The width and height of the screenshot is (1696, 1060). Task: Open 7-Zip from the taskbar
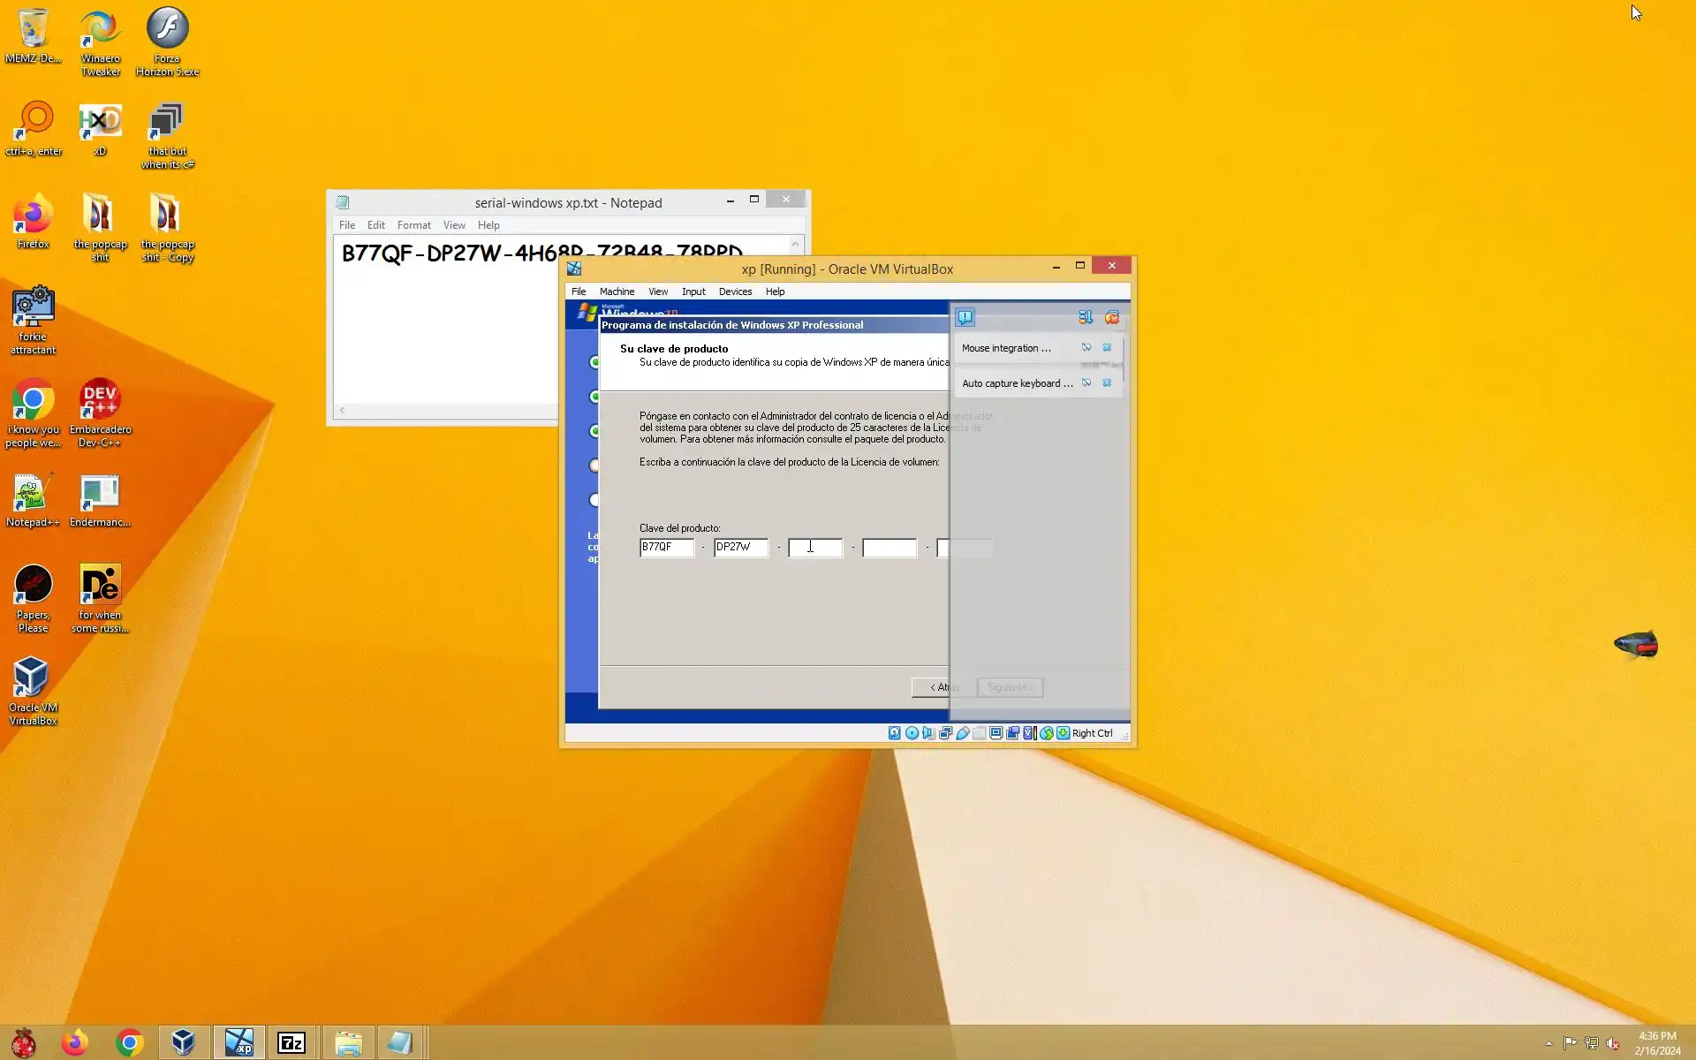click(x=291, y=1043)
